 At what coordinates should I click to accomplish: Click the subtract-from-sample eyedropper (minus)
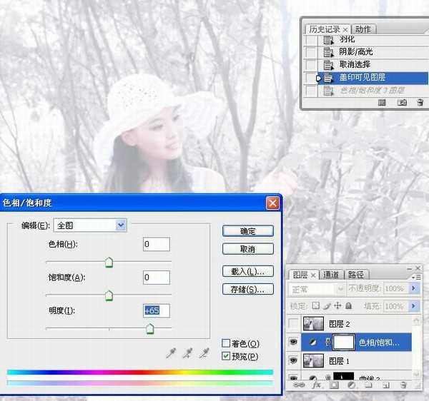[x=204, y=353]
